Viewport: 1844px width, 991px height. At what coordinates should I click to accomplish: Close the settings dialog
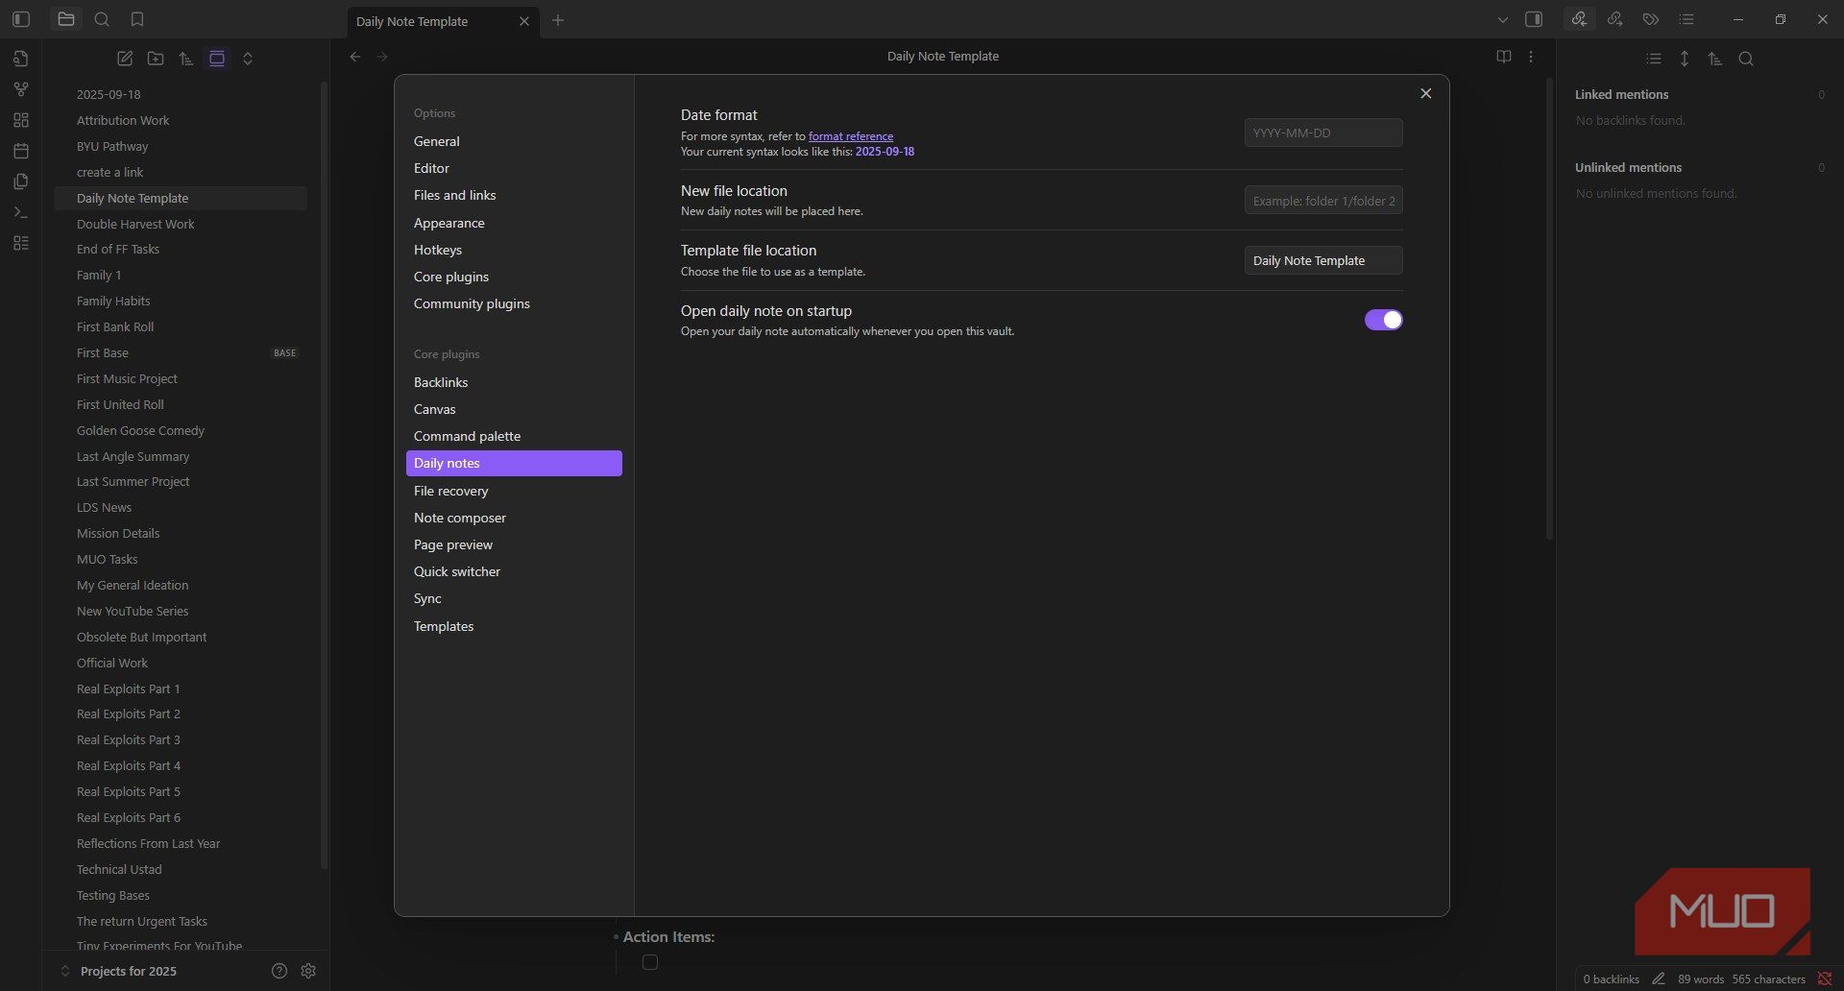[1426, 93]
